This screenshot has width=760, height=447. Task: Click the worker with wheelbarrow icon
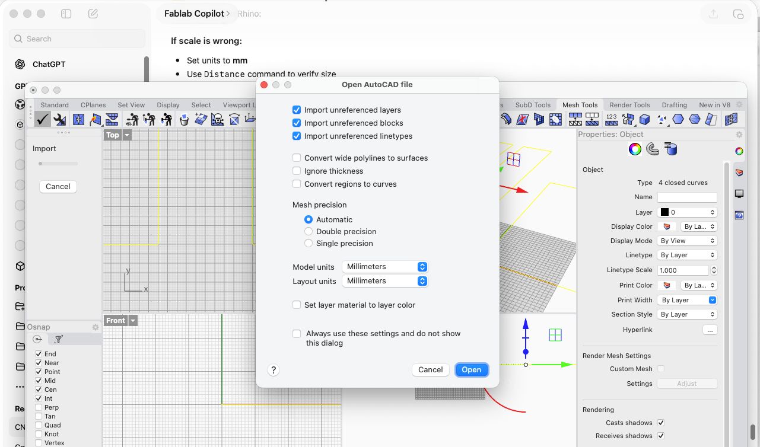pyautogui.click(x=132, y=119)
